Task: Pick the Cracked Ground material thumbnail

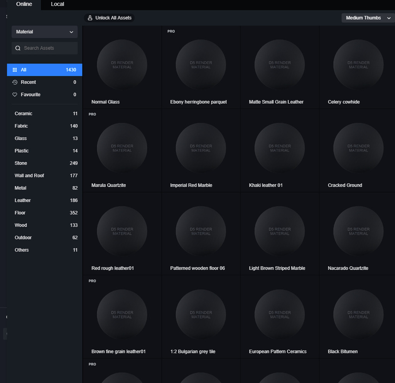Action: pos(358,148)
